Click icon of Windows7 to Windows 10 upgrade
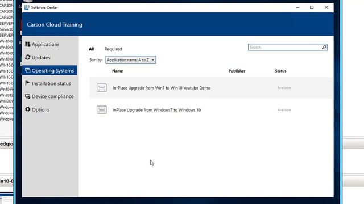Image resolution: width=364 pixels, height=204 pixels. point(102,109)
